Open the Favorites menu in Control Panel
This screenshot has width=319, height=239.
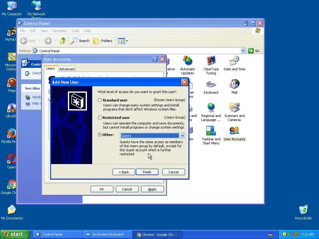click(x=60, y=31)
